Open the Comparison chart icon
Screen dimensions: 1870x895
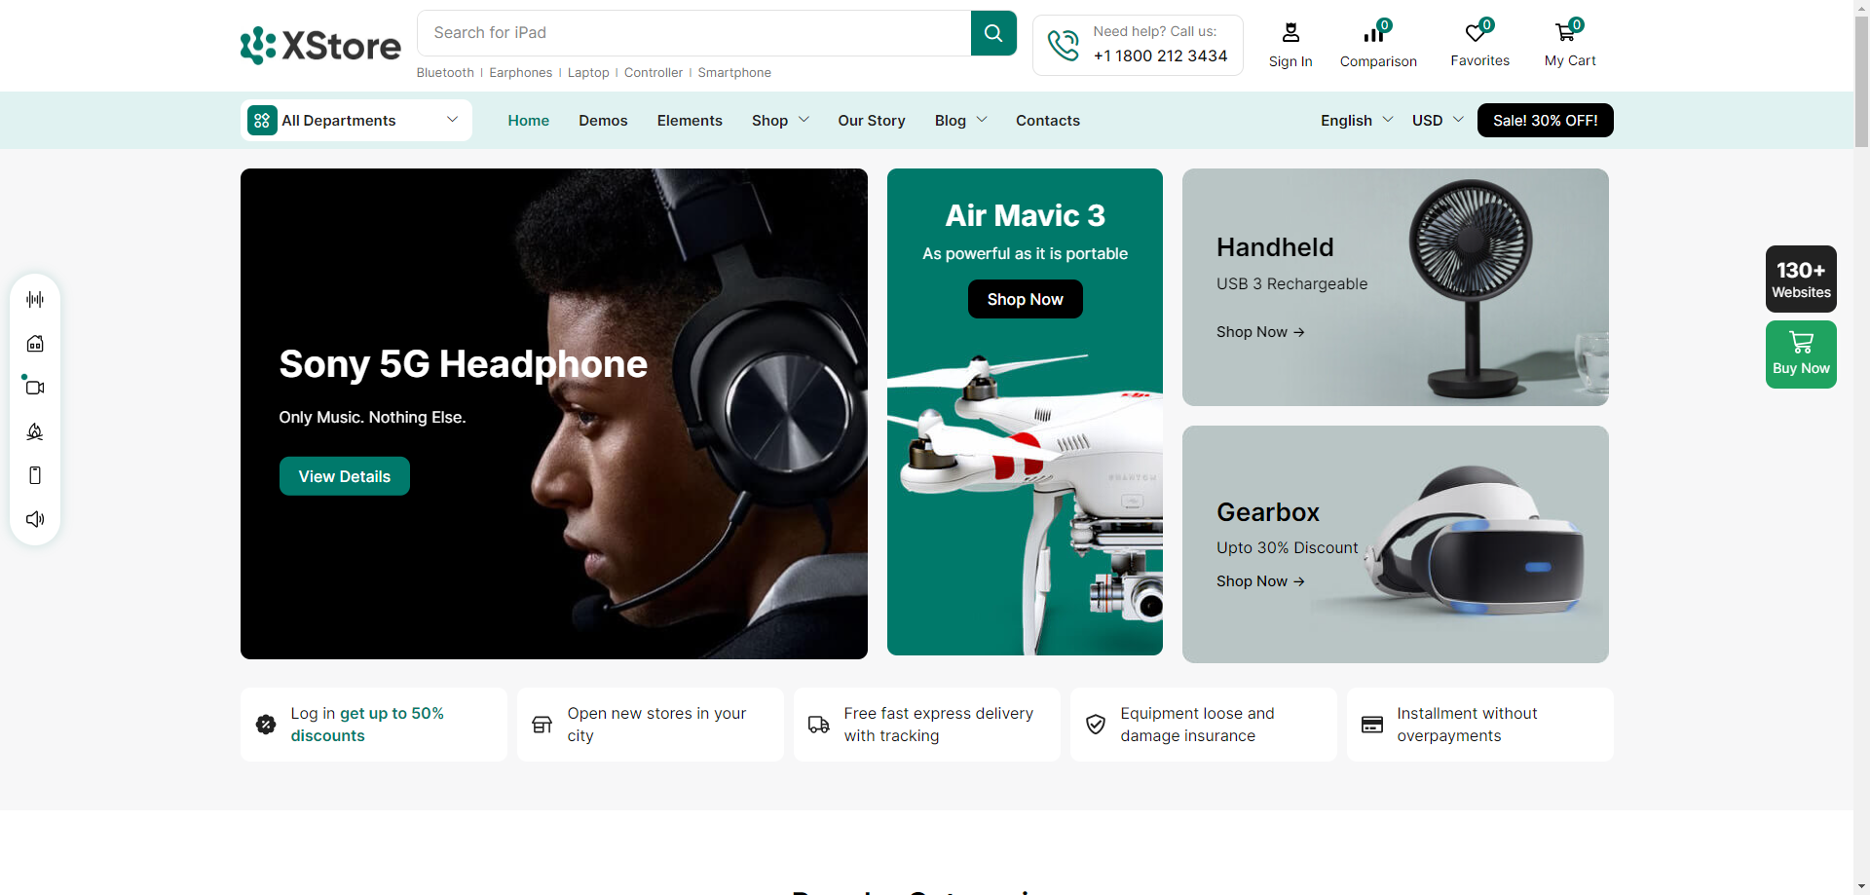tap(1375, 33)
